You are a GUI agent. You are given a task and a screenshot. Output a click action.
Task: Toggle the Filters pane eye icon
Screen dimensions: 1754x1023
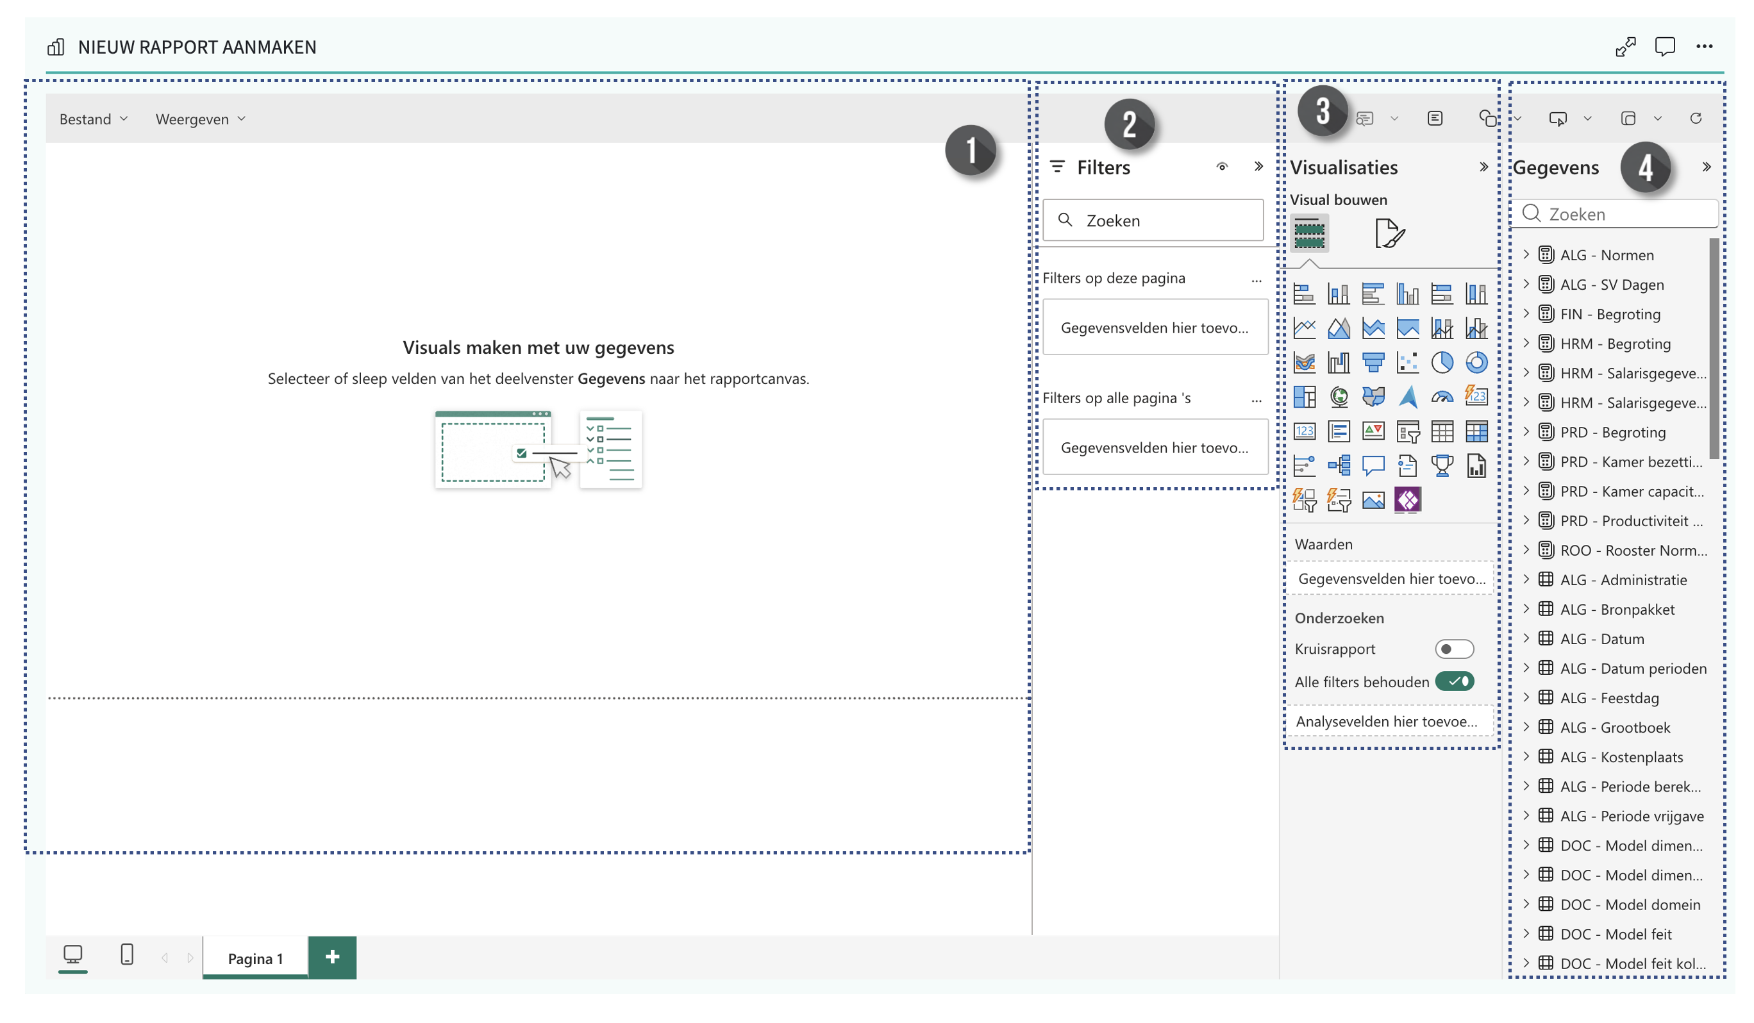tap(1221, 166)
